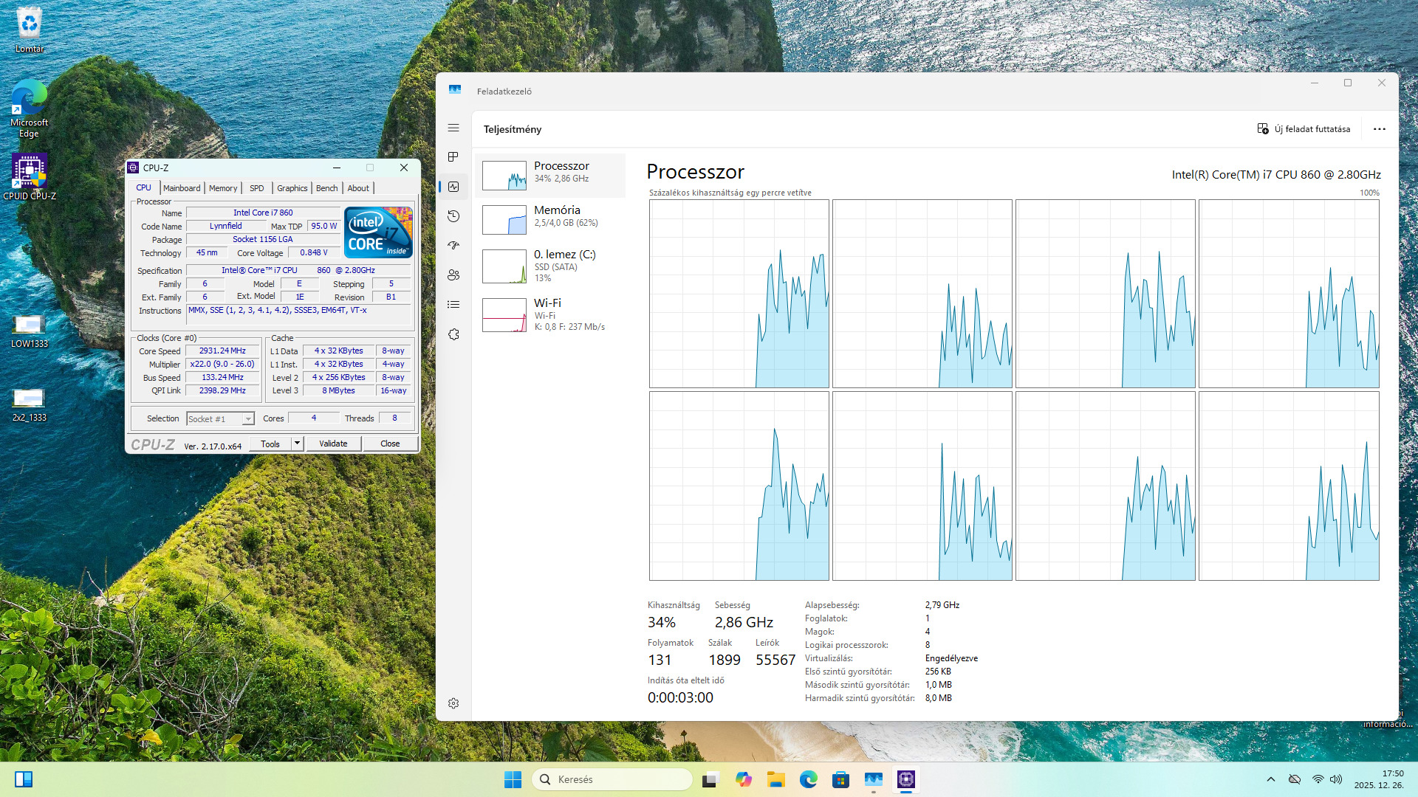Expand the Tools button dropdown arrow

297,444
